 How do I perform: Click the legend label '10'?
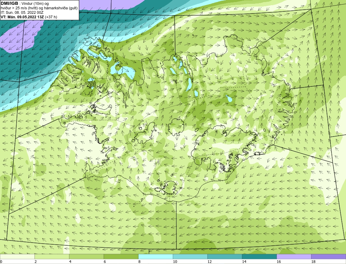[175, 262]
